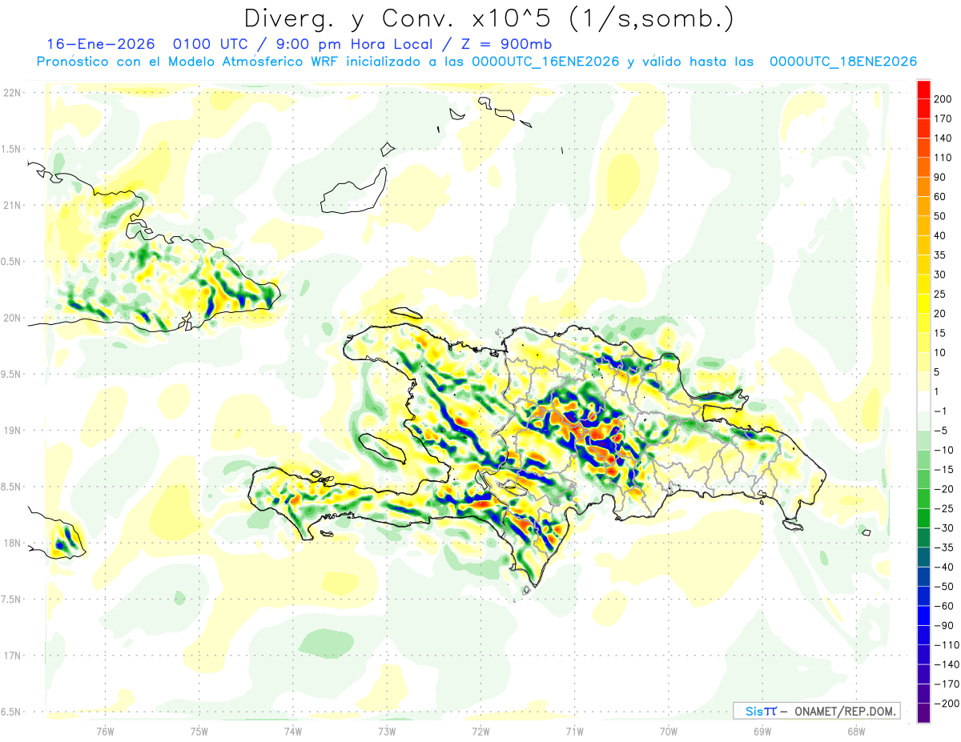
Task: Click the '-50' colorbar label
Action: (x=943, y=587)
